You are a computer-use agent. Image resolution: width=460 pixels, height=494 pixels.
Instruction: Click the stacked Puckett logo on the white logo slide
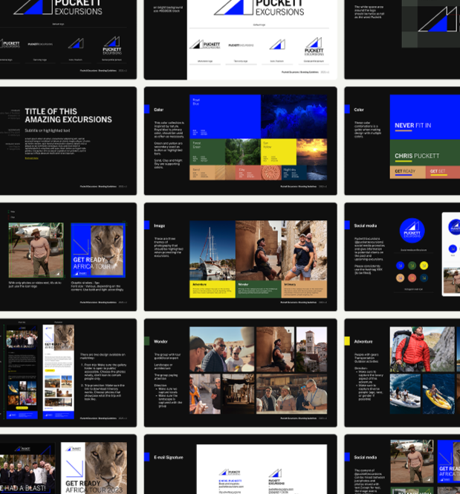(x=314, y=47)
